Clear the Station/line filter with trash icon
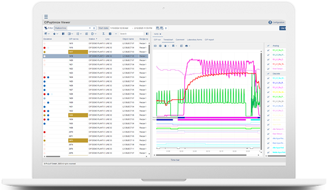This screenshot has width=329, height=190. coord(94,28)
